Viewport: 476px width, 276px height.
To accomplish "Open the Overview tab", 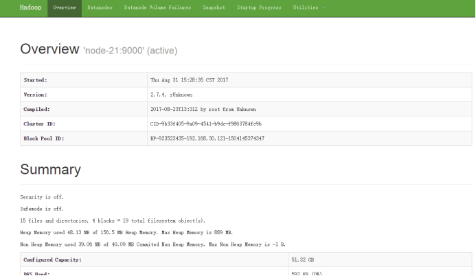I will point(65,8).
